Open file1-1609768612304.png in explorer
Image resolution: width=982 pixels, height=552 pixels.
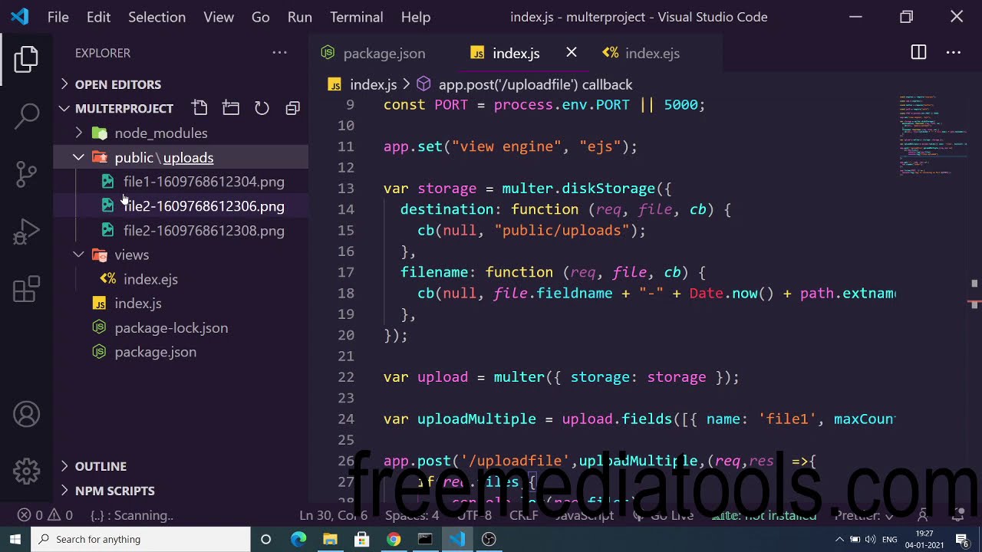point(203,182)
